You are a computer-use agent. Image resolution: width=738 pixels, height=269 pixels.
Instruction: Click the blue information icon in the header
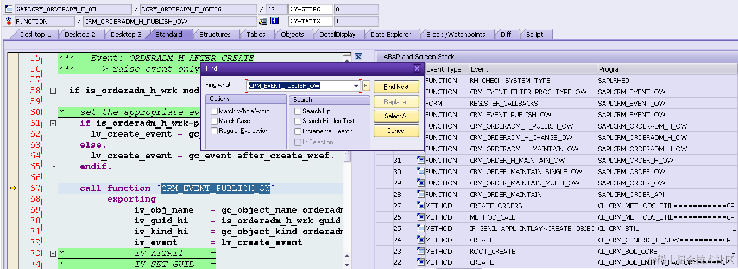coord(274,21)
